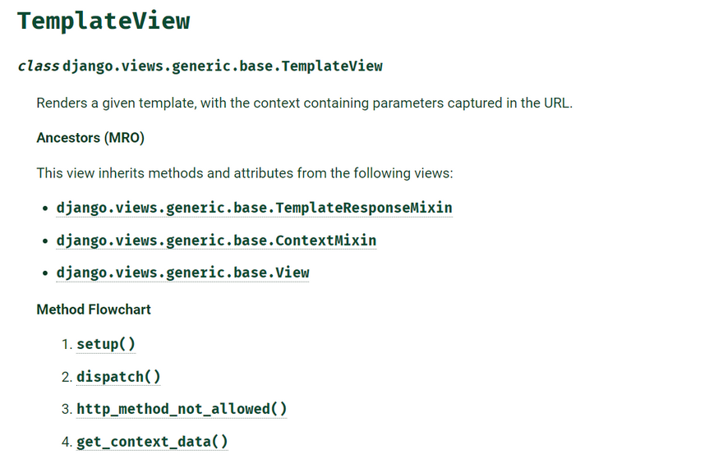Follow the ContextMixin ancestor link
This screenshot has height=468, width=723.
point(216,241)
